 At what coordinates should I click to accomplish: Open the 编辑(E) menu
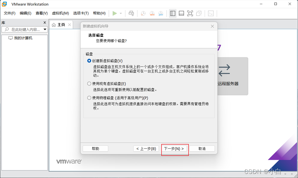25,13
